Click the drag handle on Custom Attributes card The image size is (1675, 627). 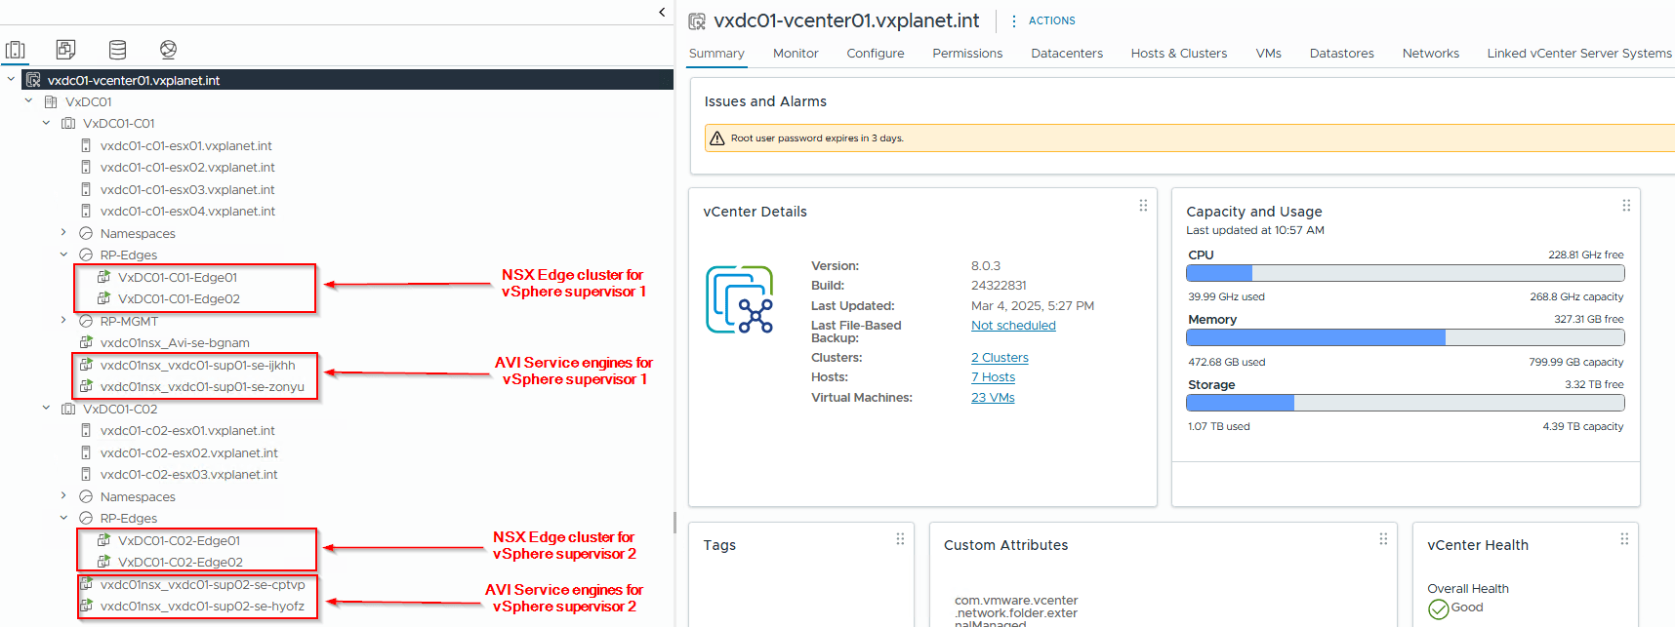(1383, 539)
